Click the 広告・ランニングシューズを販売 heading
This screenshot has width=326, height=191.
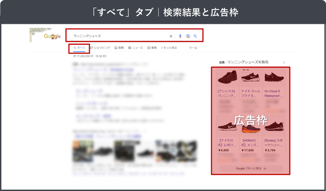(x=244, y=62)
